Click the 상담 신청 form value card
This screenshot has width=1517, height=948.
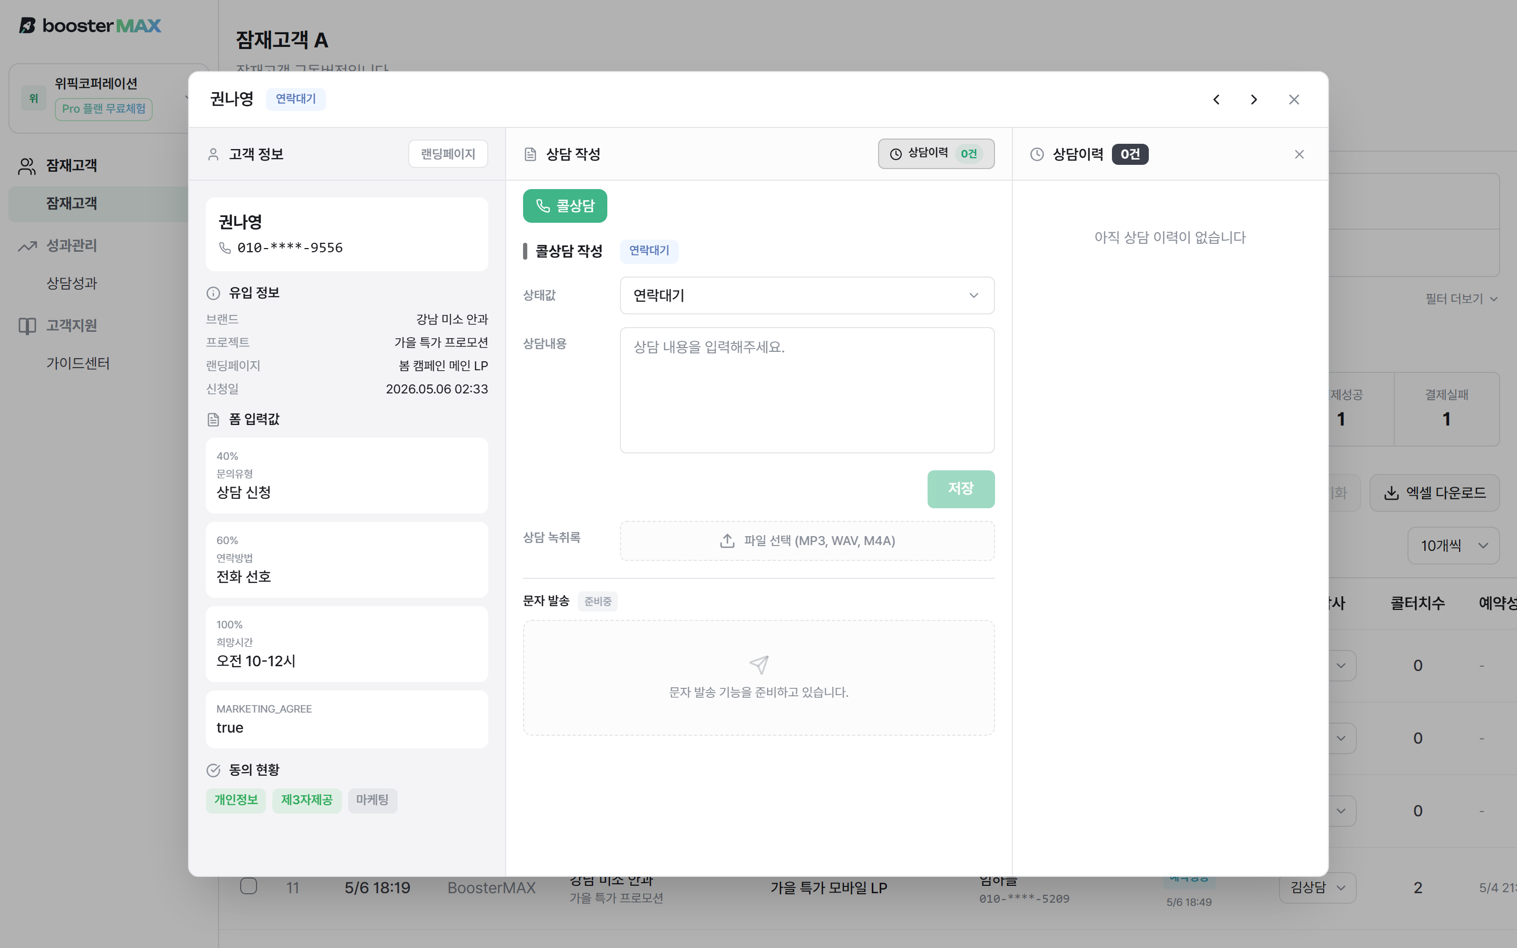click(x=347, y=475)
